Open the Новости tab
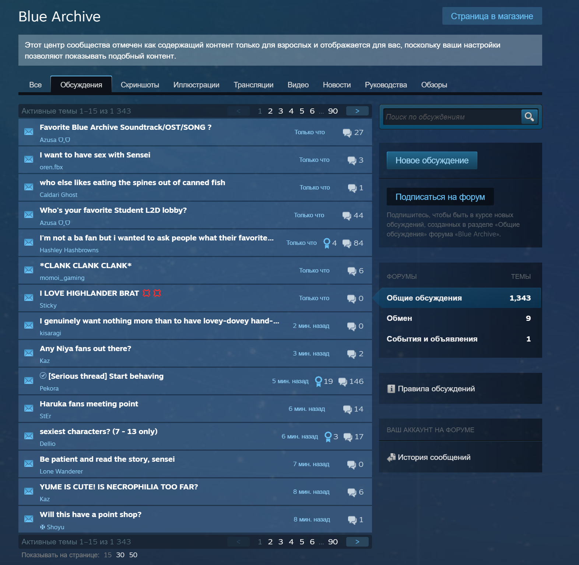This screenshot has height=565, width=579. tap(337, 85)
